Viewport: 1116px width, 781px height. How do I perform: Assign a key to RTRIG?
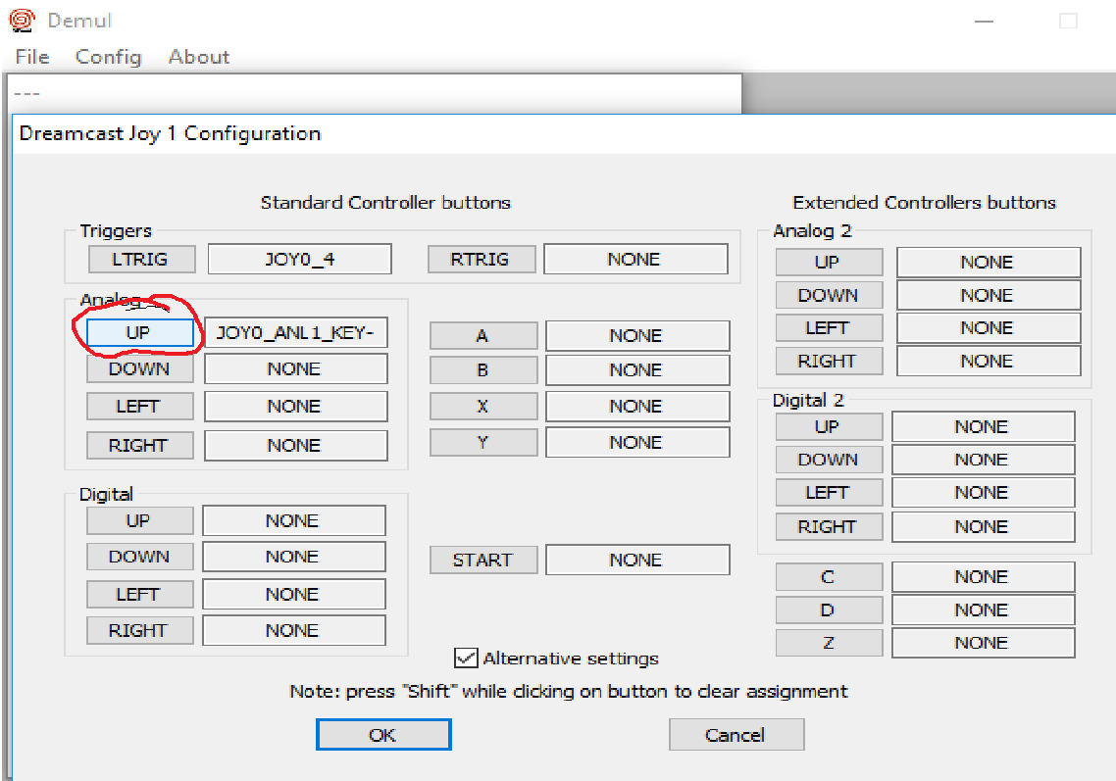pos(482,260)
